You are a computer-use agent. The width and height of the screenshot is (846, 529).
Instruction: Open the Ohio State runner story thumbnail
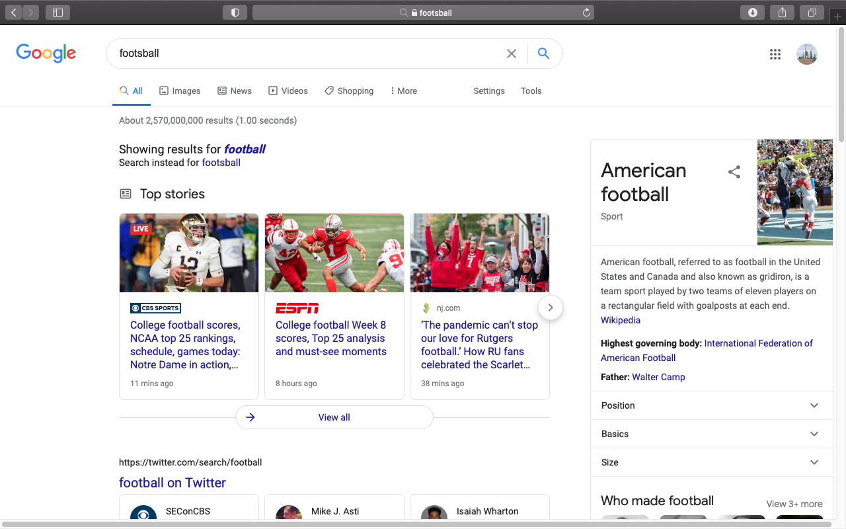[334, 253]
